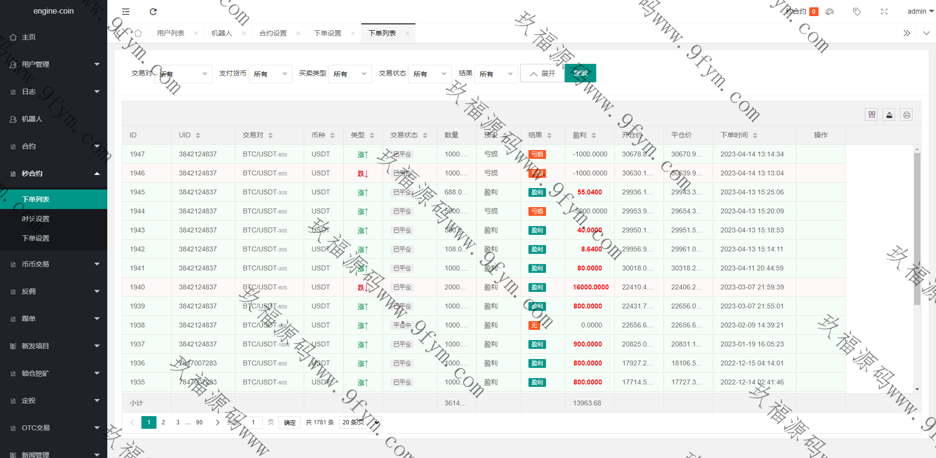Export table data with export icon
The width and height of the screenshot is (936, 458).
pyautogui.click(x=889, y=115)
